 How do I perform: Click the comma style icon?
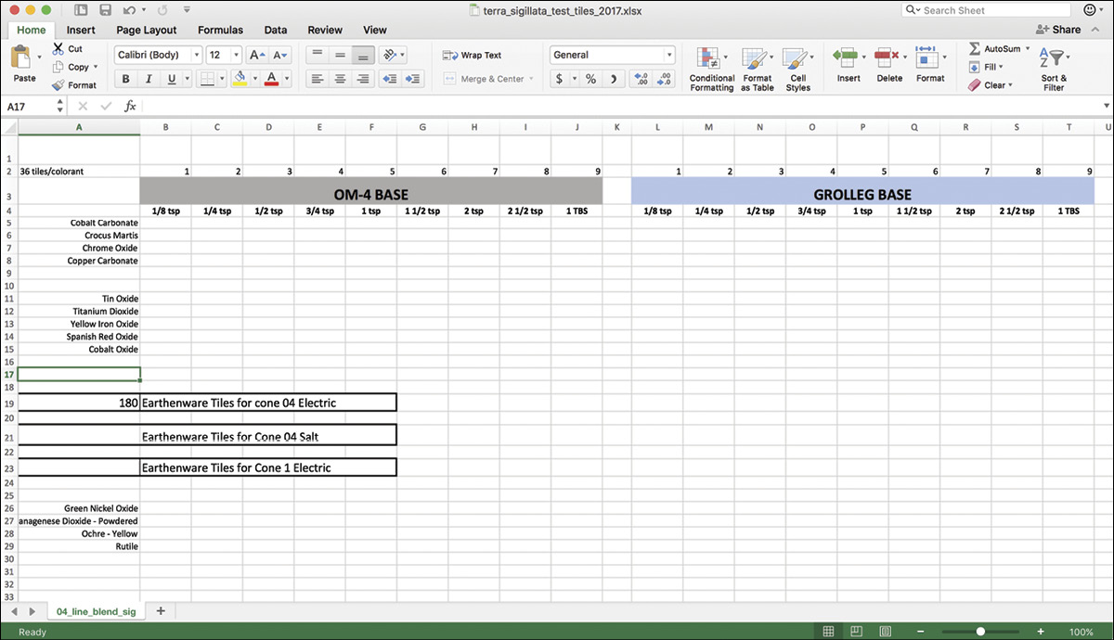pyautogui.click(x=613, y=79)
